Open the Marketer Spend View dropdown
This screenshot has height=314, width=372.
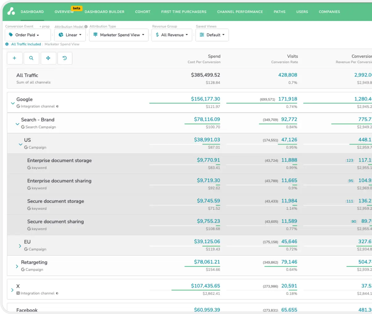[119, 35]
